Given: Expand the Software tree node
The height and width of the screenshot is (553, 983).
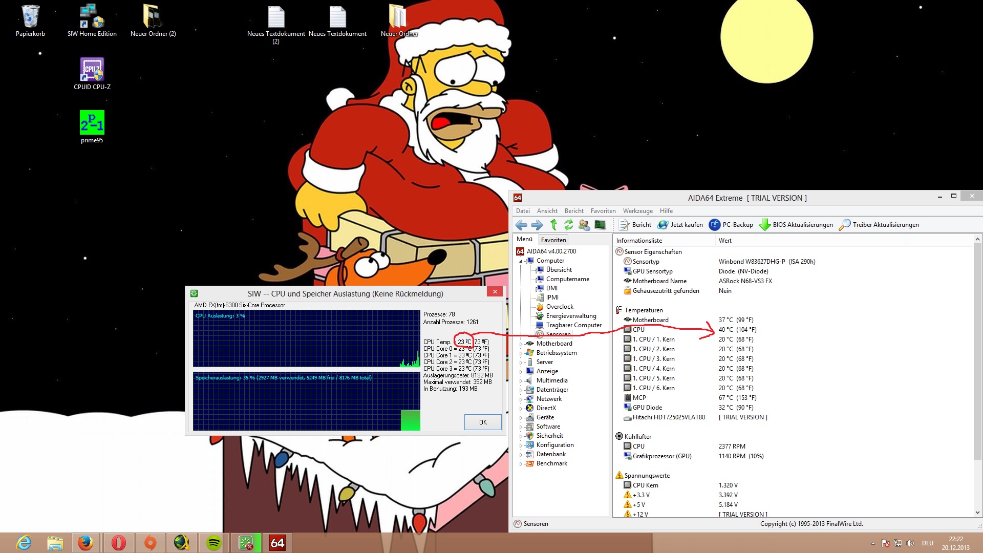Looking at the screenshot, I should point(521,427).
